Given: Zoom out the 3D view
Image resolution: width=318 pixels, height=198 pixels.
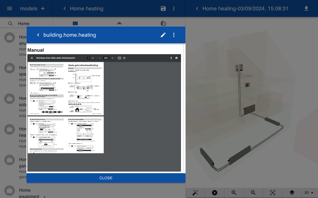Looking at the screenshot, I should [x=253, y=193].
